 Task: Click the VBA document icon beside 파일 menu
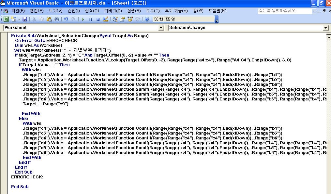click(x=6, y=11)
